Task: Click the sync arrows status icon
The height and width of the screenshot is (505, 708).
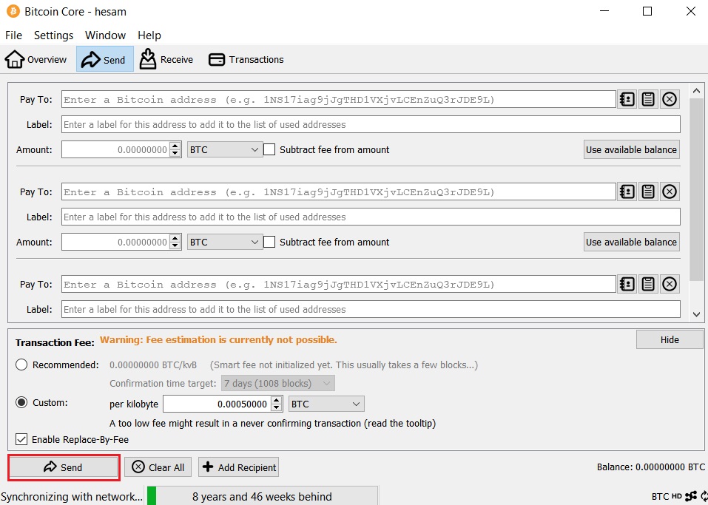Action: coord(704,496)
